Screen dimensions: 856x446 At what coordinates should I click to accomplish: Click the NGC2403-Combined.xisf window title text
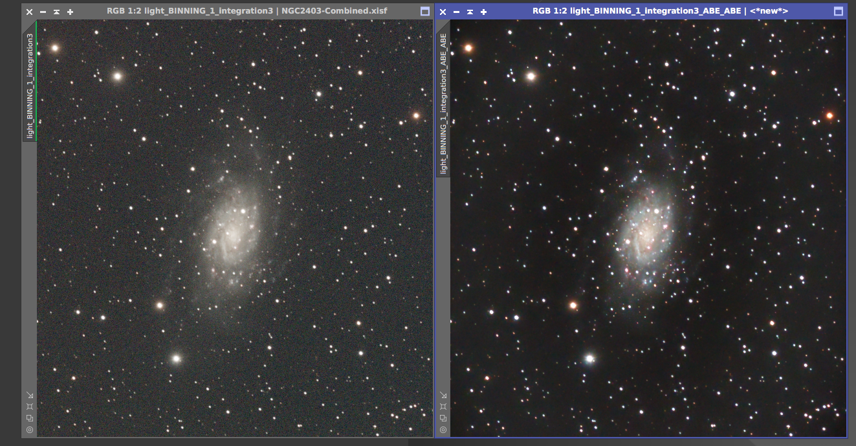pyautogui.click(x=247, y=11)
